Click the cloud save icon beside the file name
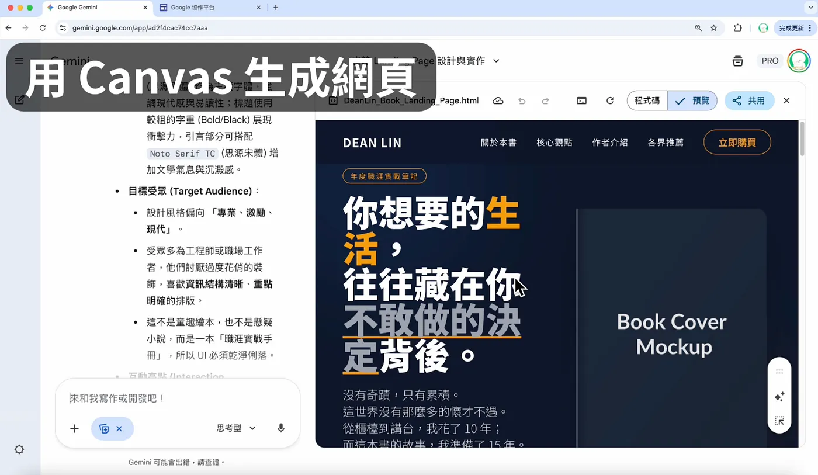The width and height of the screenshot is (818, 475). pyautogui.click(x=498, y=100)
